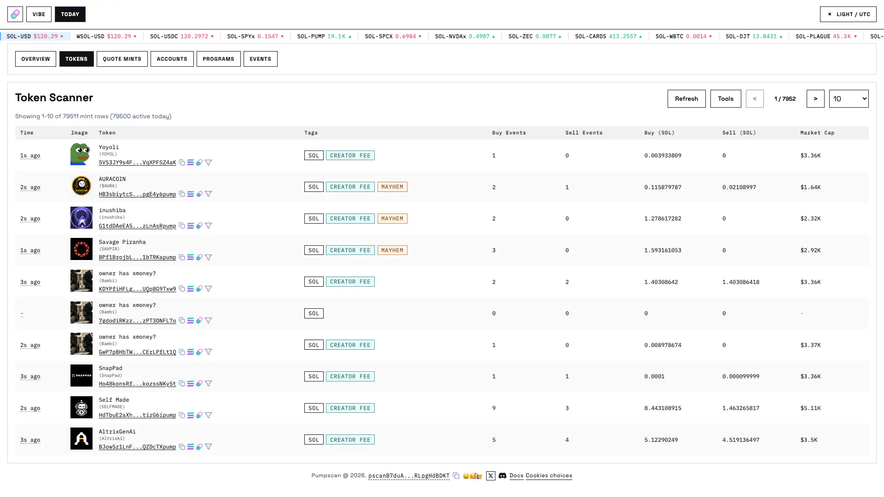The width and height of the screenshot is (884, 497).
Task: Toggle LIGHT / UTC theme button
Action: tap(848, 14)
